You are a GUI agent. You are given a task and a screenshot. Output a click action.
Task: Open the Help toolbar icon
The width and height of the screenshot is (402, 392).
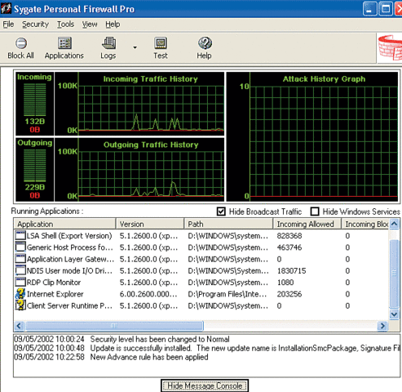click(205, 43)
